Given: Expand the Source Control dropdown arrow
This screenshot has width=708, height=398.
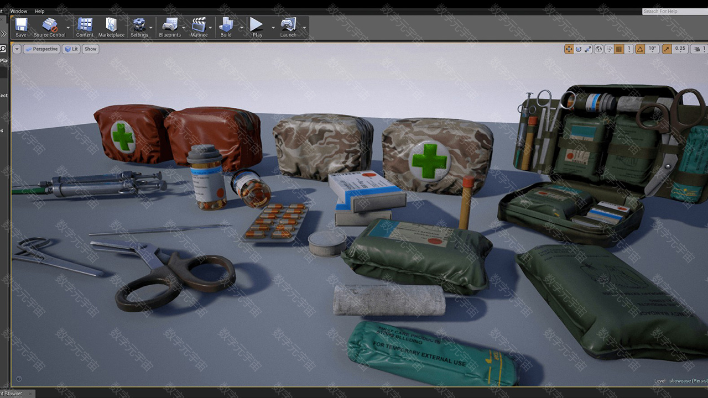Looking at the screenshot, I should click(x=68, y=28).
